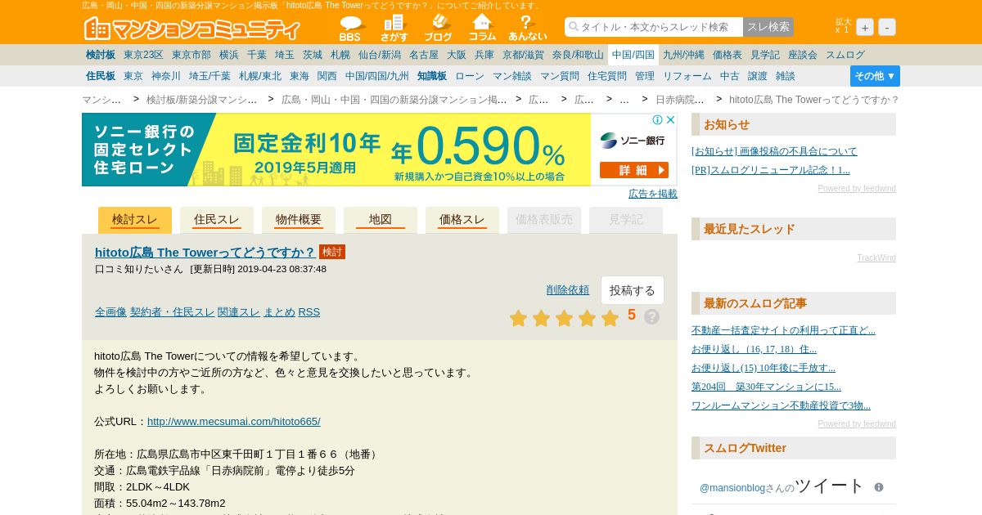The image size is (982, 515).
Task: Click the スレ検索 button
Action: coord(768,27)
